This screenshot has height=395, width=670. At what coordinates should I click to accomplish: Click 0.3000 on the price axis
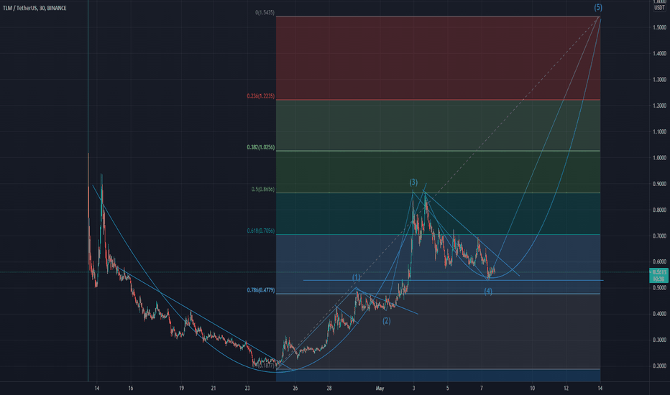[659, 340]
